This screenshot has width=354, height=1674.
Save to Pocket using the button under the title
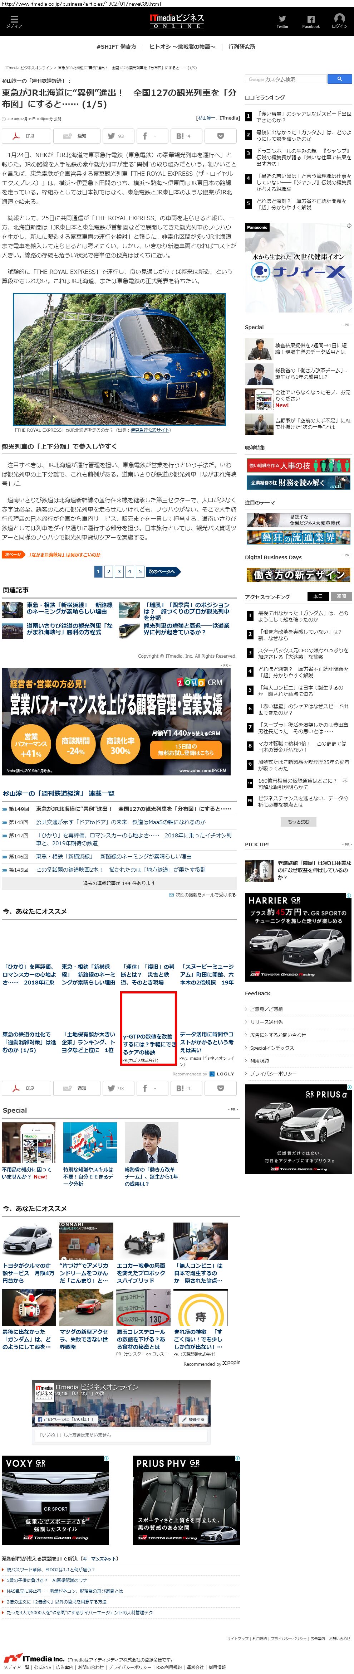pos(220,136)
